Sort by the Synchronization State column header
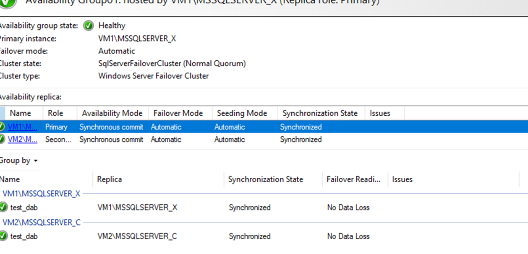 [x=320, y=113]
